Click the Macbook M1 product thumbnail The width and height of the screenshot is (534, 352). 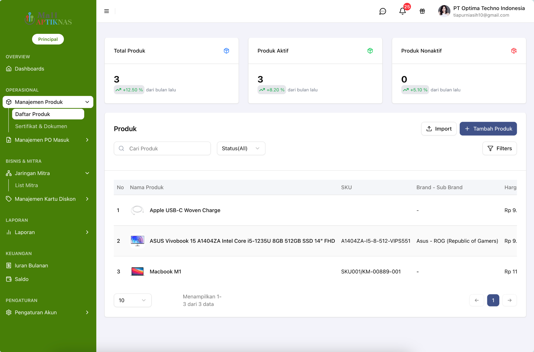click(137, 271)
